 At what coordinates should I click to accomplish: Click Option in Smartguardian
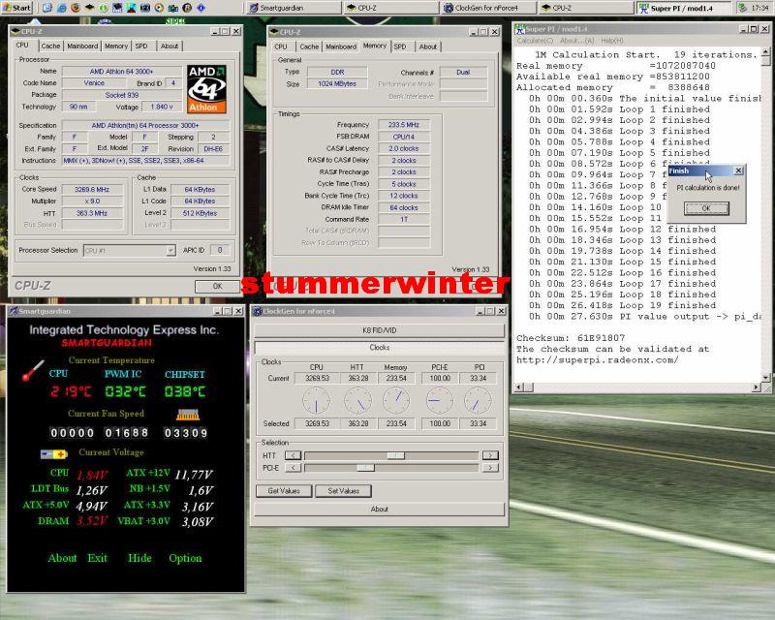pos(185,558)
